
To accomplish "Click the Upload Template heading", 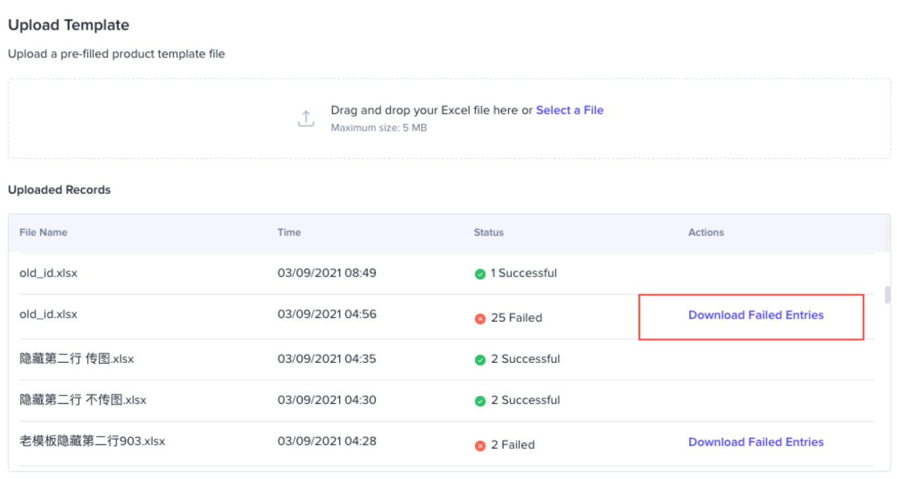I will pos(69,25).
